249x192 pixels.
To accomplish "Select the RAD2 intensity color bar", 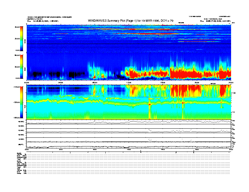I will 21,39.
